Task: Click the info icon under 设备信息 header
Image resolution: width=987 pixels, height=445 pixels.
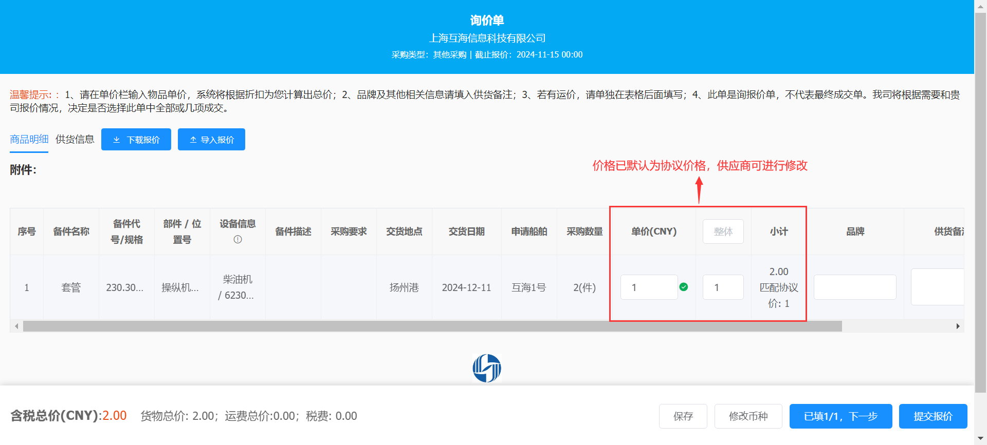Action: 237,239
